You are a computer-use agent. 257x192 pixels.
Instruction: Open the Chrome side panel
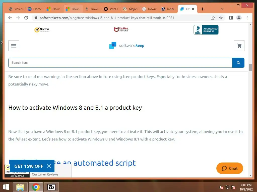click(231, 18)
